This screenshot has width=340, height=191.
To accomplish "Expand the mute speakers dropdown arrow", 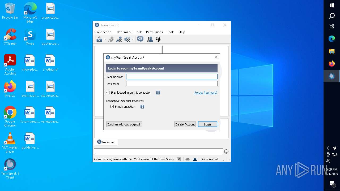I will 133,40.
